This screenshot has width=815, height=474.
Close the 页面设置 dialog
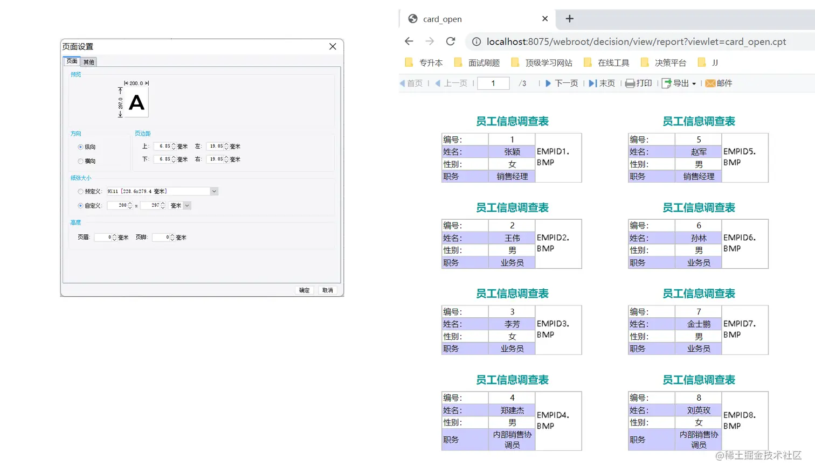click(333, 46)
